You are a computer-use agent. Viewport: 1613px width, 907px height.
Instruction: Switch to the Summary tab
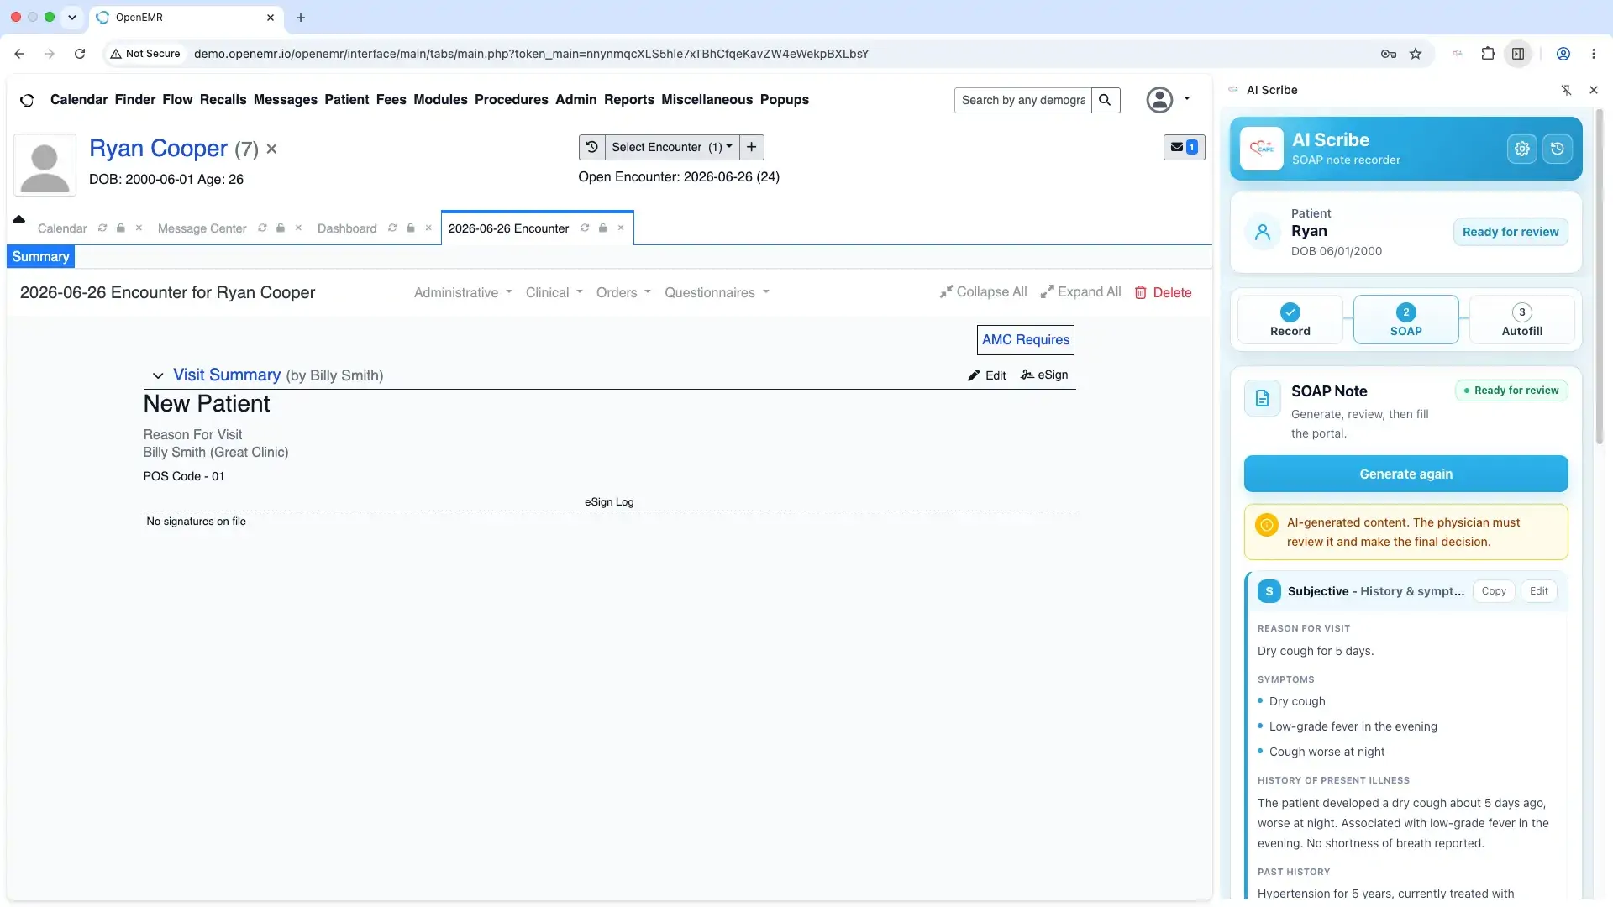pyautogui.click(x=40, y=257)
